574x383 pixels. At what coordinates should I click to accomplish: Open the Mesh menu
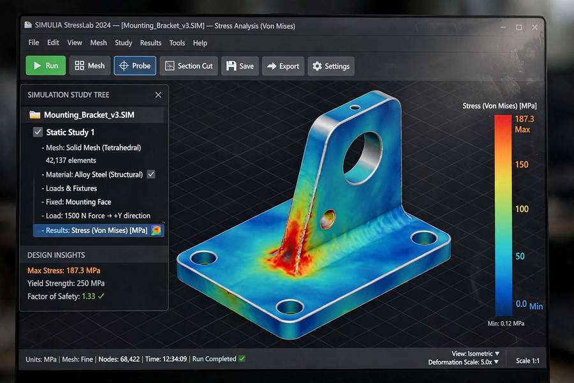(98, 43)
